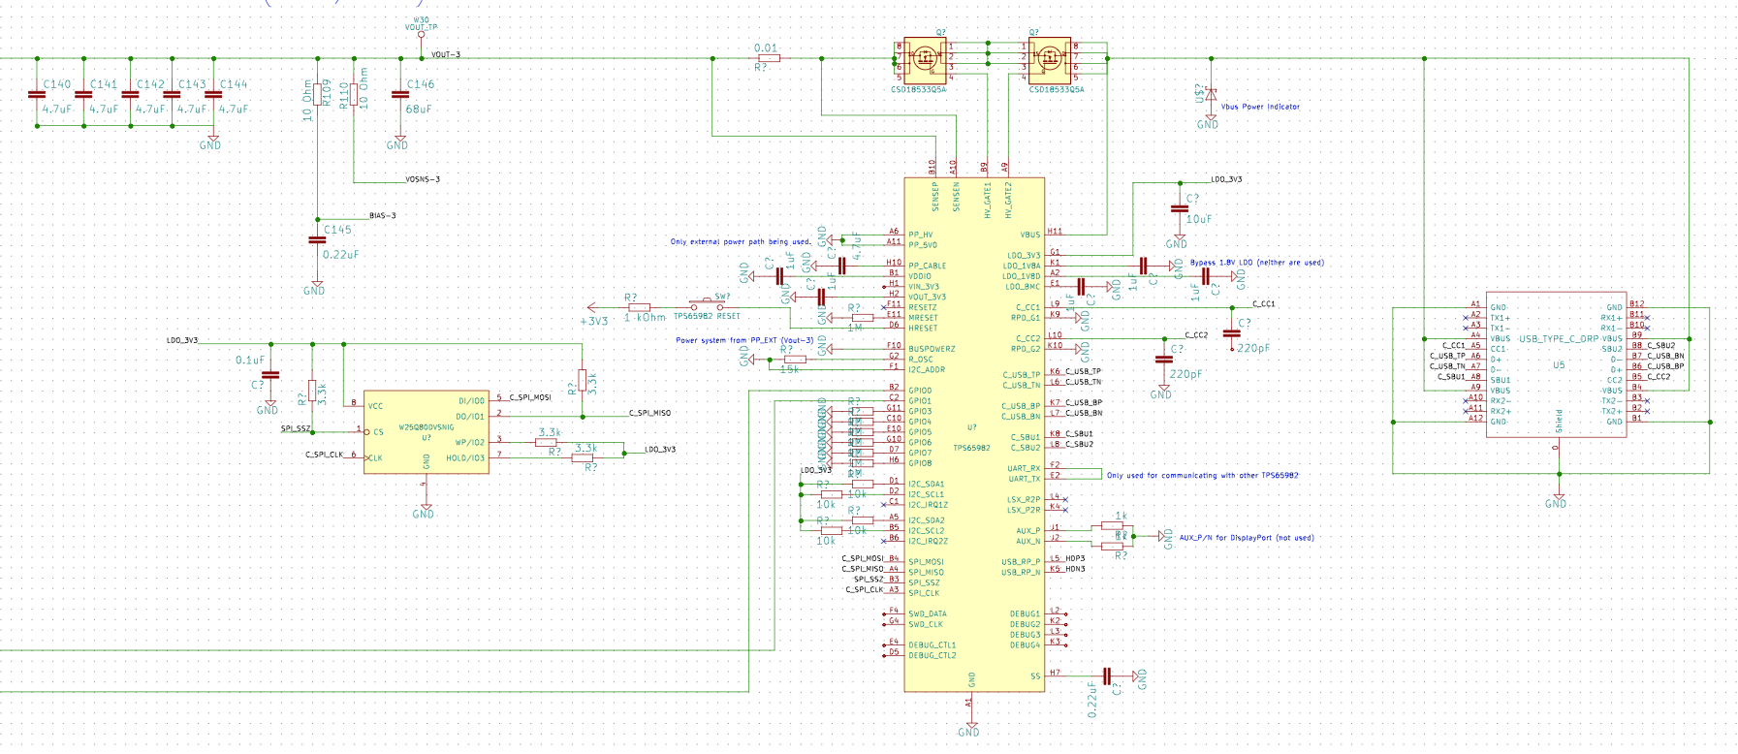Select the R109 10 Ohm resistor
The image size is (1738, 754).
click(x=317, y=94)
